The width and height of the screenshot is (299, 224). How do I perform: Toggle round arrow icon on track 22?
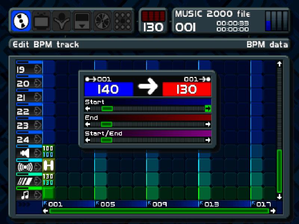click(x=38, y=111)
